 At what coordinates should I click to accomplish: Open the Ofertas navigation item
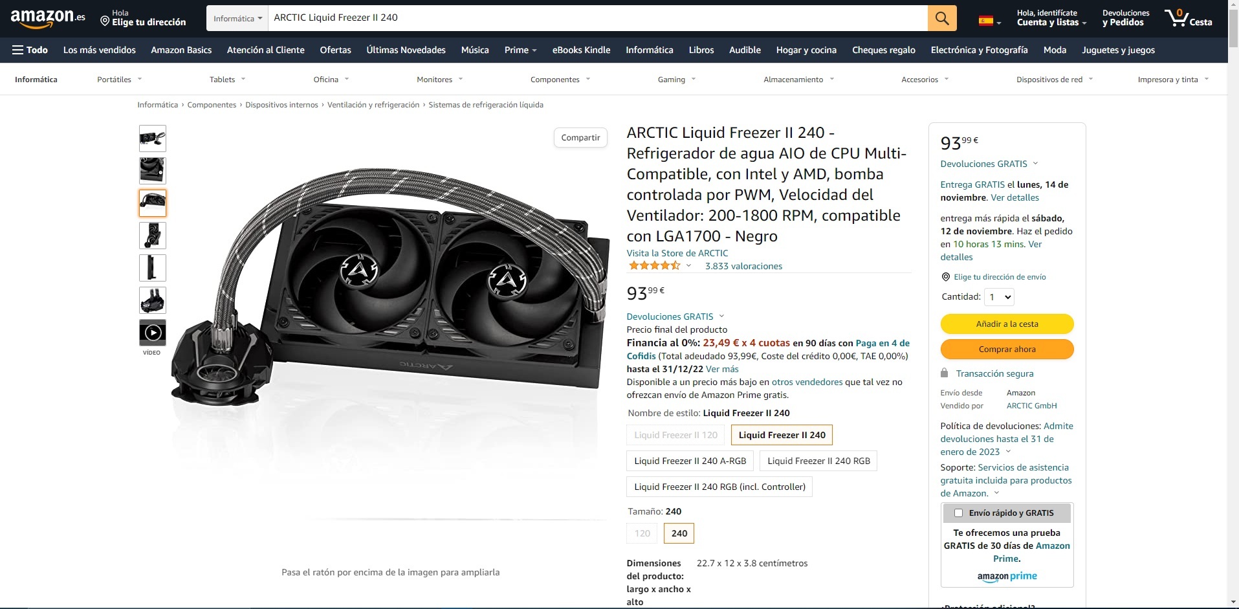[x=335, y=50]
